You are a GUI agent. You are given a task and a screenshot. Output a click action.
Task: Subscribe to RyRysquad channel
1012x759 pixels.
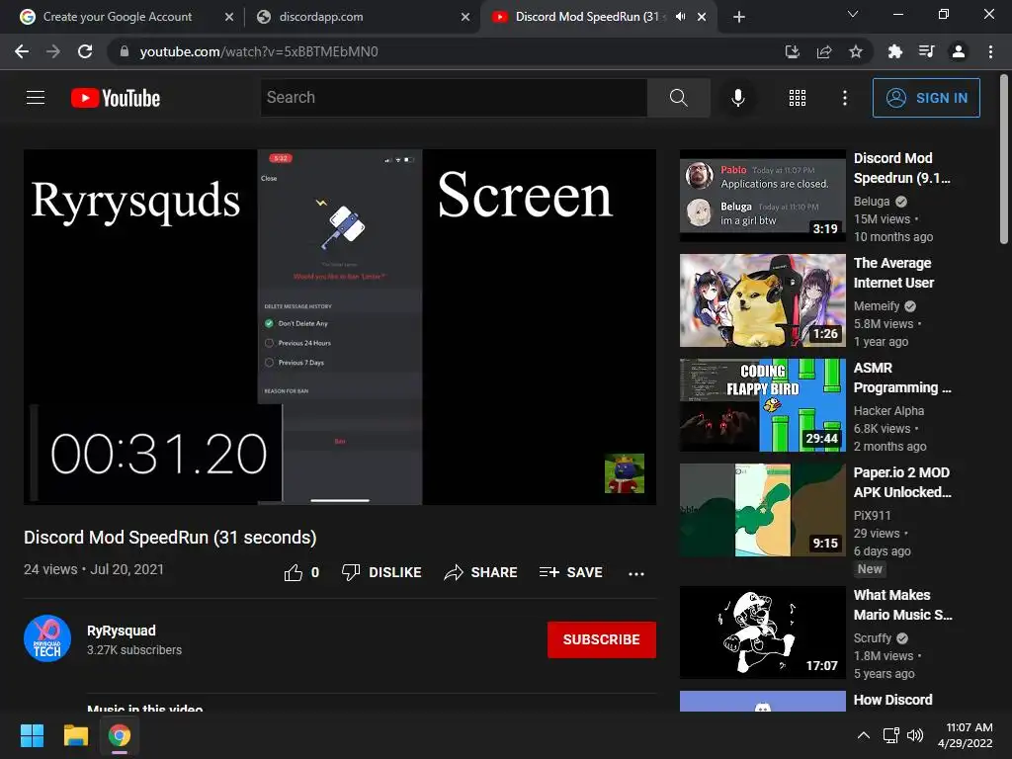[x=602, y=639]
